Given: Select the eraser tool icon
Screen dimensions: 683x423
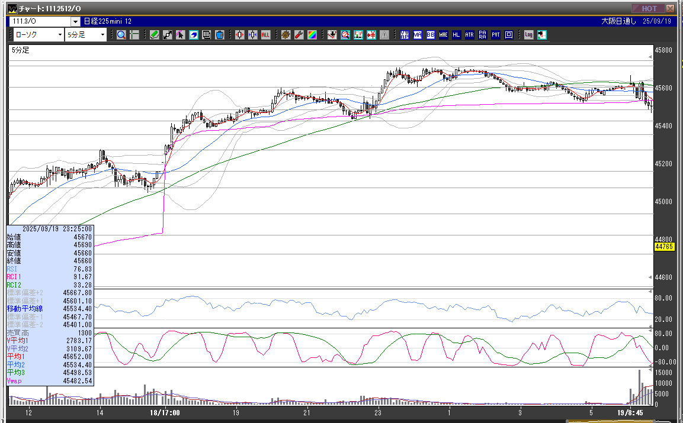Looking at the screenshot, I should 194,35.
